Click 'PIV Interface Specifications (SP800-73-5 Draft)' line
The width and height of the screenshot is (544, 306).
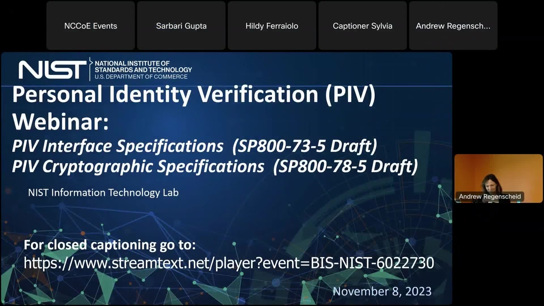[x=194, y=146]
